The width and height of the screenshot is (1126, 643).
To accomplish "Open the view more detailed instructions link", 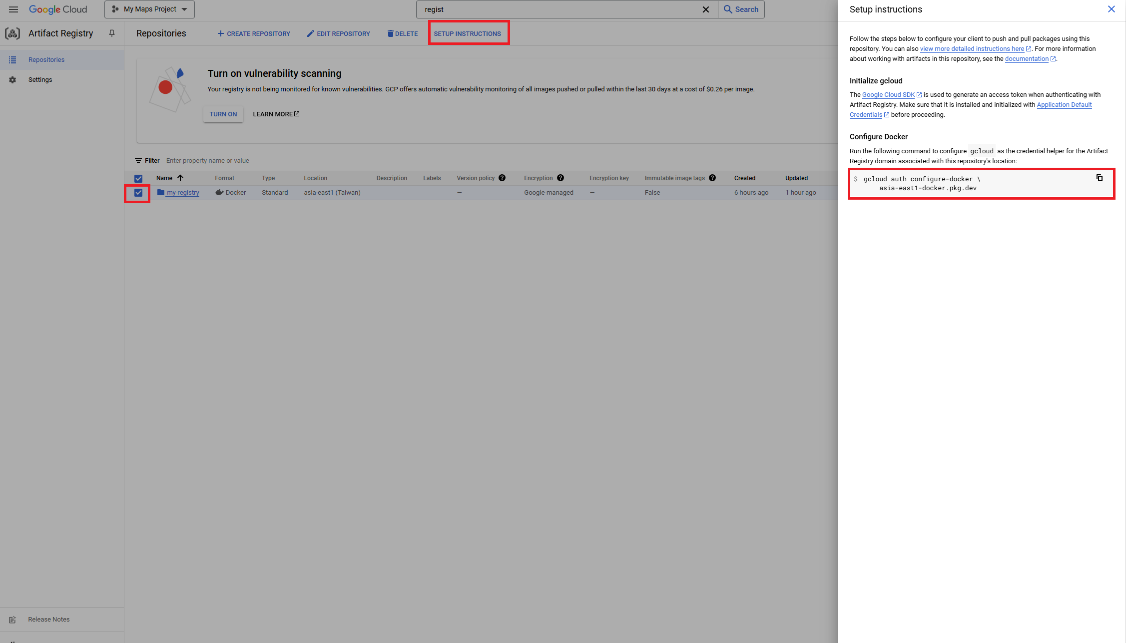I will [x=972, y=48].
